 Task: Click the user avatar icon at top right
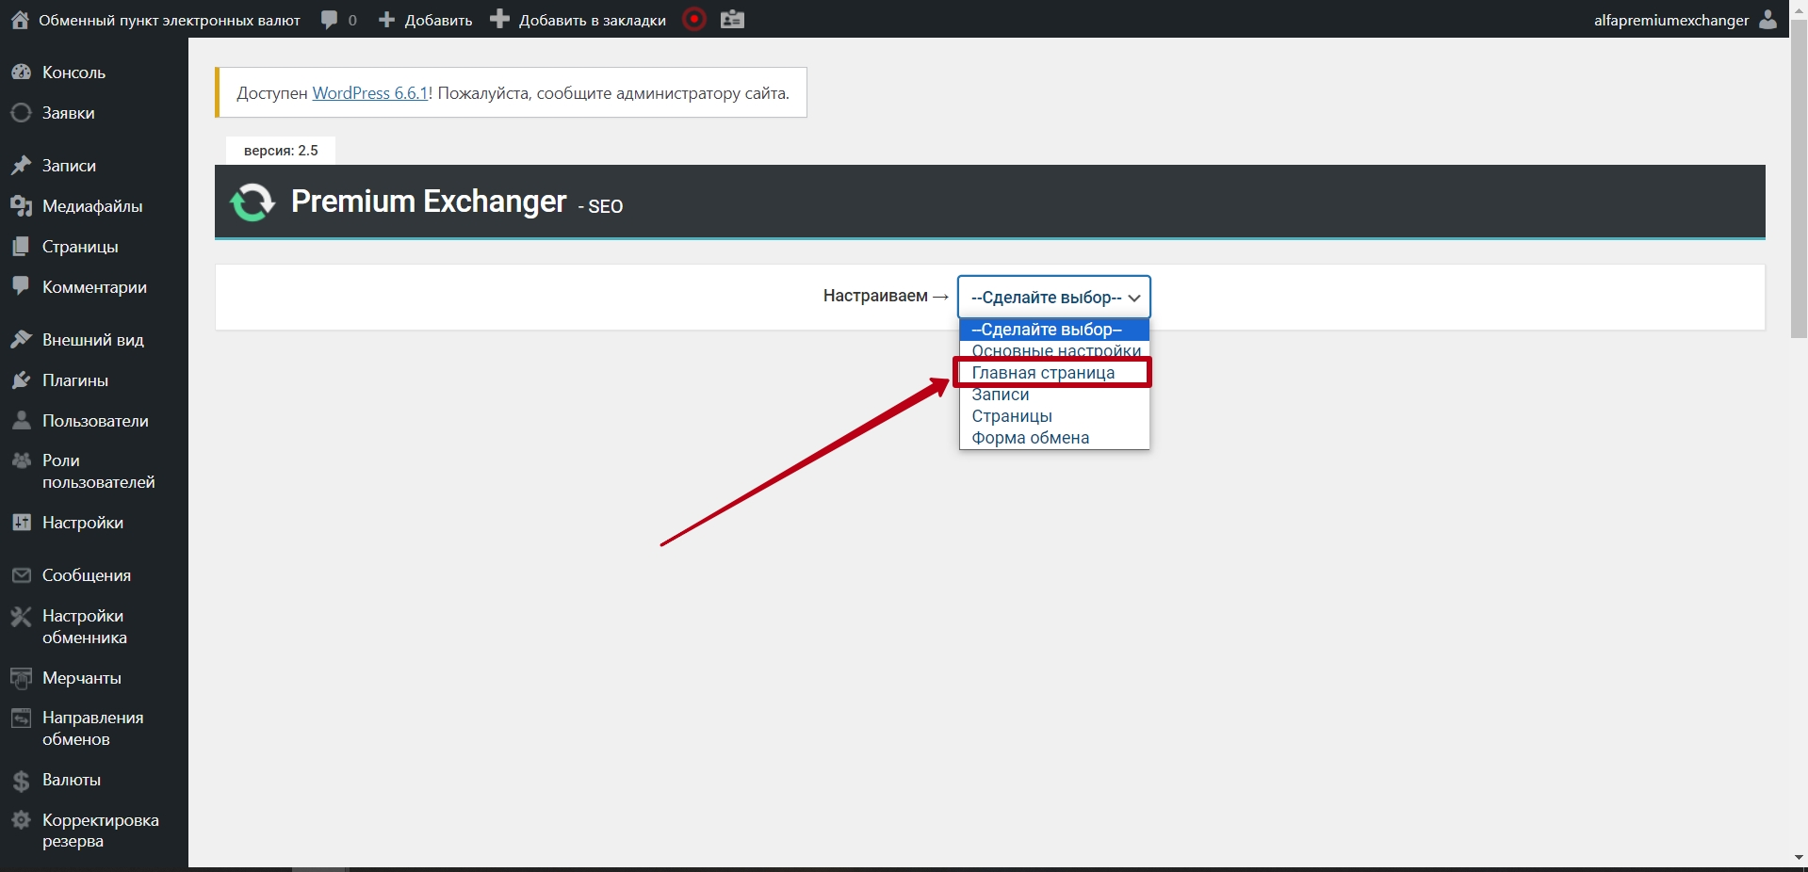pyautogui.click(x=1767, y=20)
